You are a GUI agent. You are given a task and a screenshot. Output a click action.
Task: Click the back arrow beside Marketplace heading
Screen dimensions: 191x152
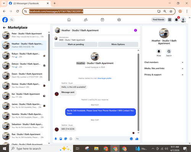[5, 27]
